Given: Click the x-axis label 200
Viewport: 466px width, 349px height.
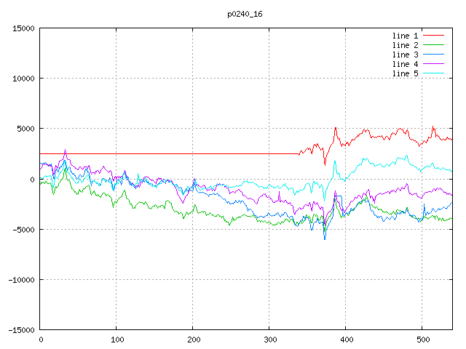Looking at the screenshot, I should click(x=194, y=340).
